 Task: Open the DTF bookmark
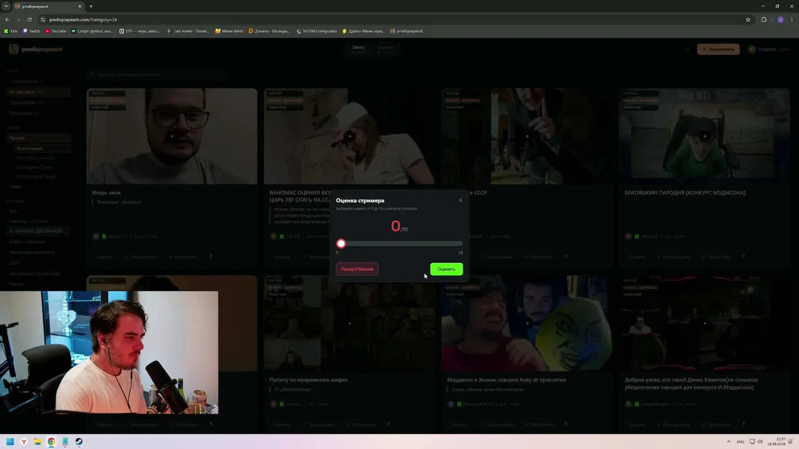coord(140,31)
